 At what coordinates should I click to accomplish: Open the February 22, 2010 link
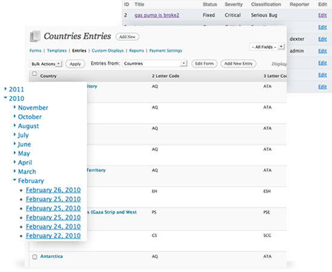tap(53, 236)
